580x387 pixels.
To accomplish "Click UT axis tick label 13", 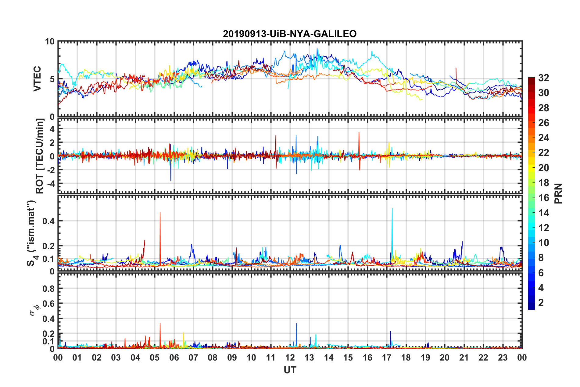I will click(309, 357).
